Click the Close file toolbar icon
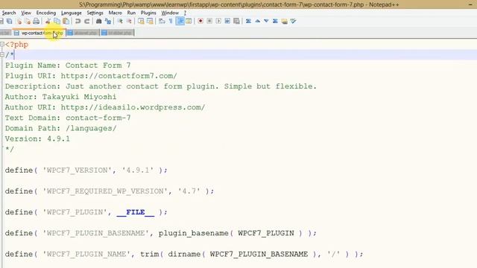 (19, 21)
